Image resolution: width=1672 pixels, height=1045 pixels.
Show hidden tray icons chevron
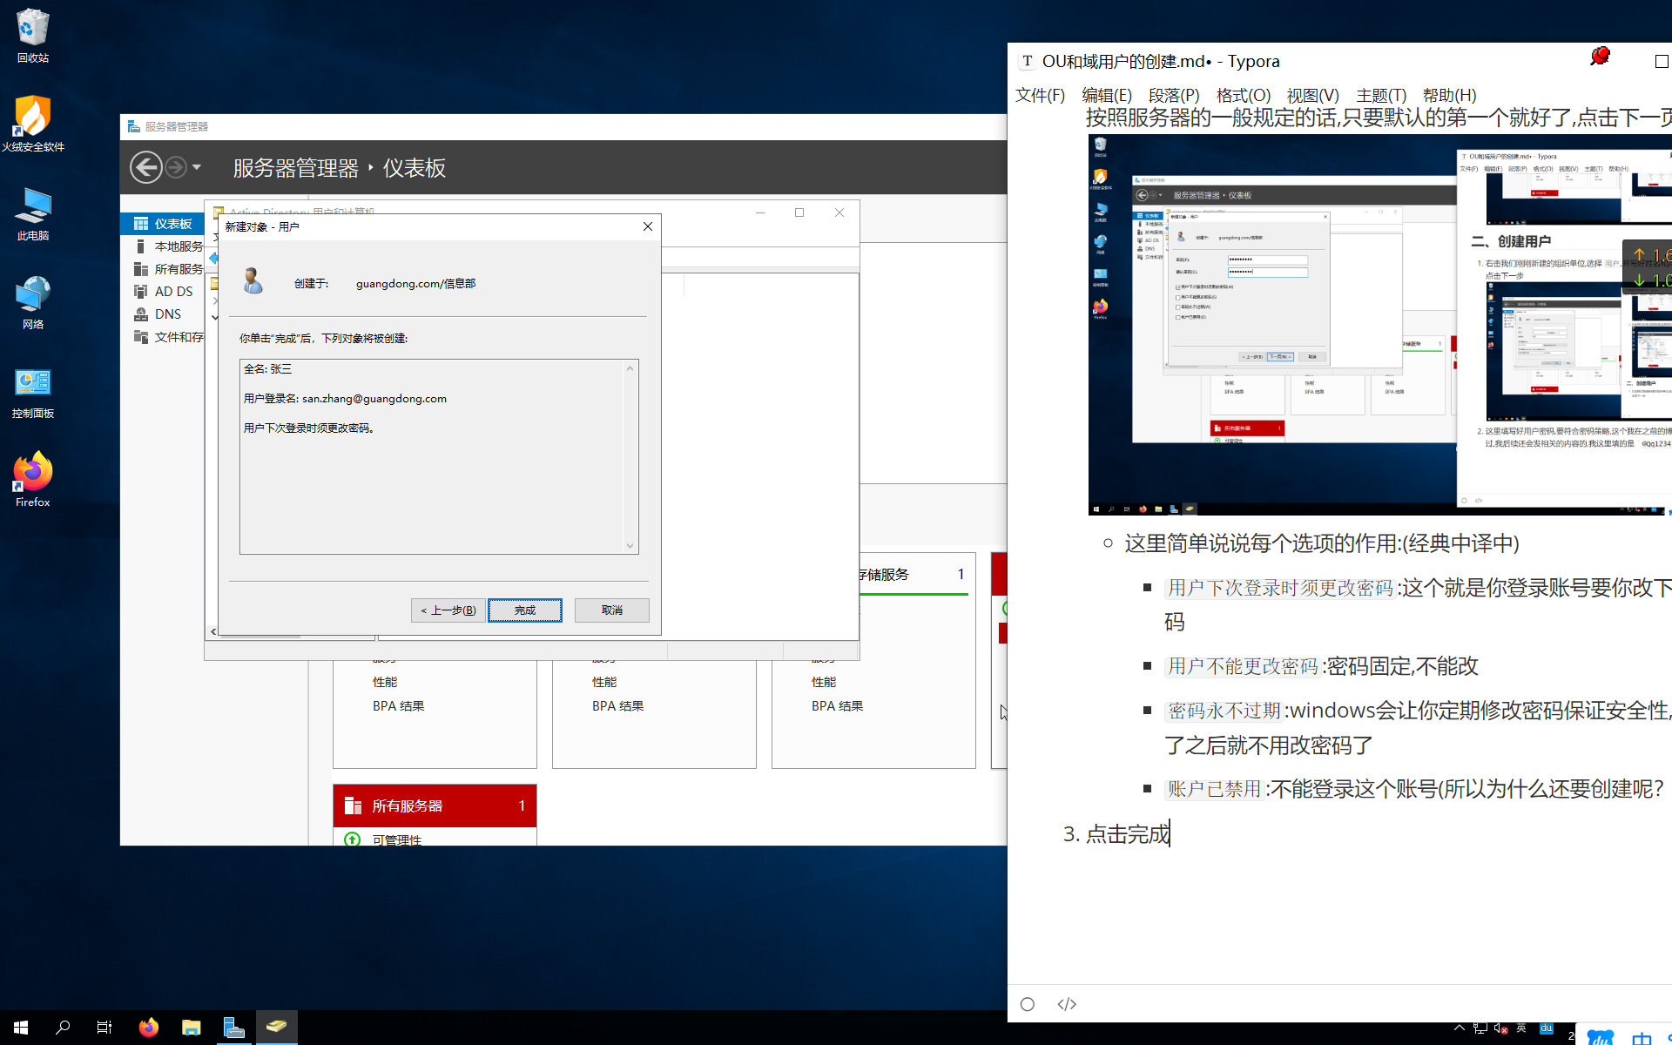(x=1460, y=1028)
